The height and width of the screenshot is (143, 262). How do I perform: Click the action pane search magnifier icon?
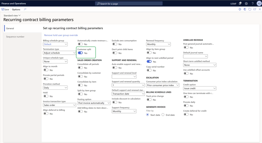(x=25, y=9)
